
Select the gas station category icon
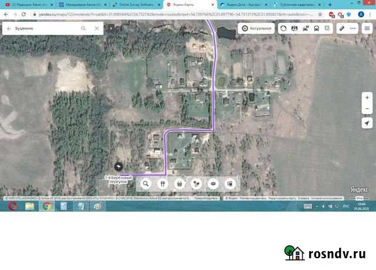click(x=230, y=184)
